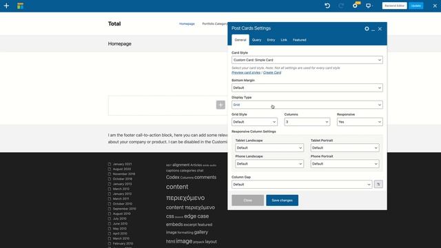Screen dimensions: 441x248
Task: Click the May 2010 archive link
Action: 120,229
